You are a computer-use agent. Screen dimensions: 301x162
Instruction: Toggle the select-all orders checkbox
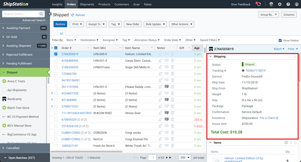(x=56, y=48)
